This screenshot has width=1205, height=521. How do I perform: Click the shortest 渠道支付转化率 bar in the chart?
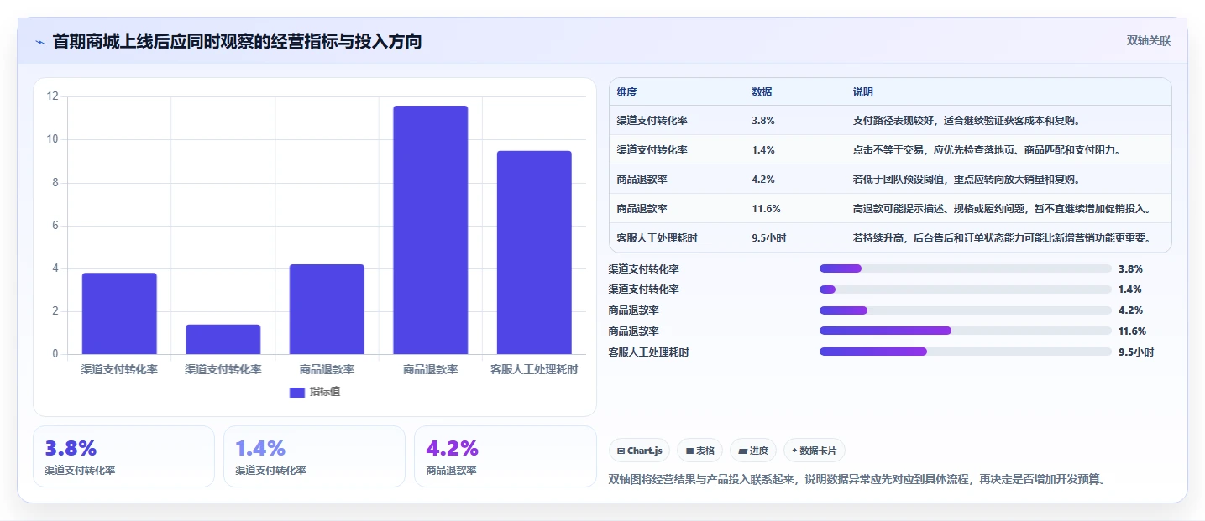click(223, 339)
